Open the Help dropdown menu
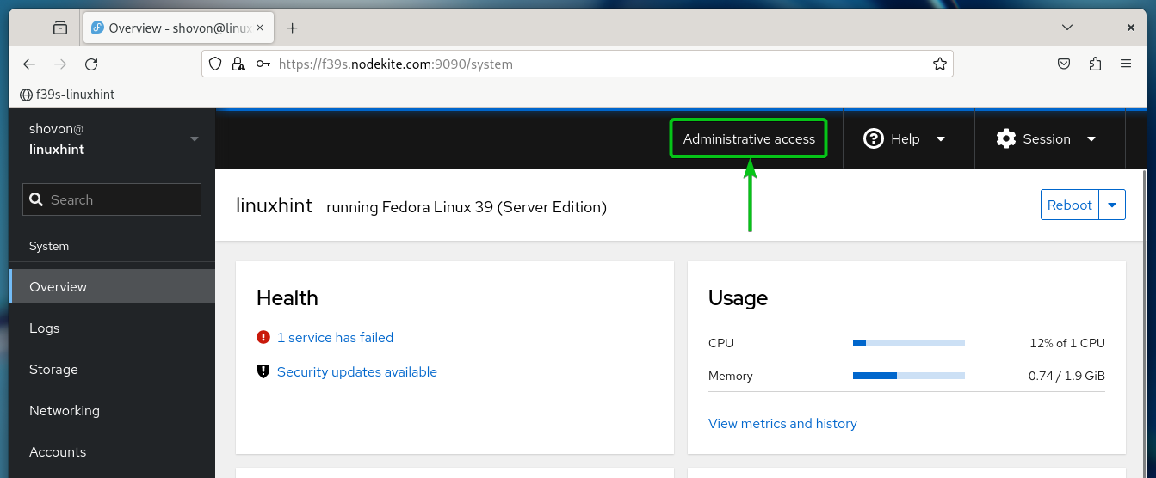The image size is (1156, 478). (x=905, y=138)
